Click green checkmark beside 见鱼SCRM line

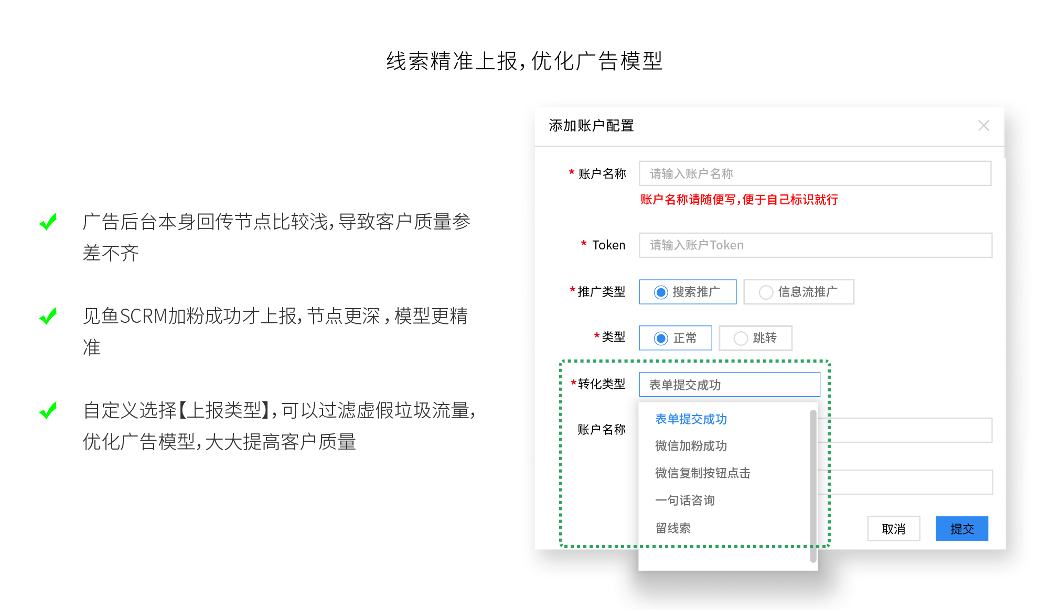tap(48, 316)
